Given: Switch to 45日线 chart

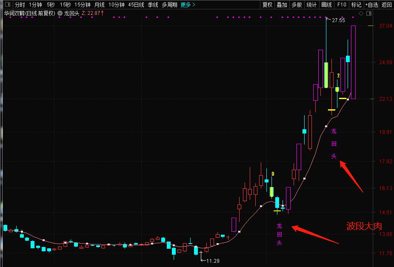Looking at the screenshot, I should [136, 5].
